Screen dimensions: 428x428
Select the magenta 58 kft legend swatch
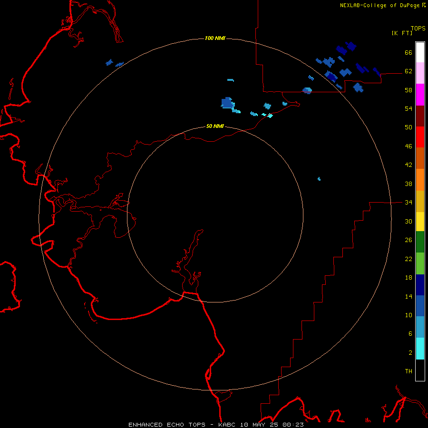[420, 95]
